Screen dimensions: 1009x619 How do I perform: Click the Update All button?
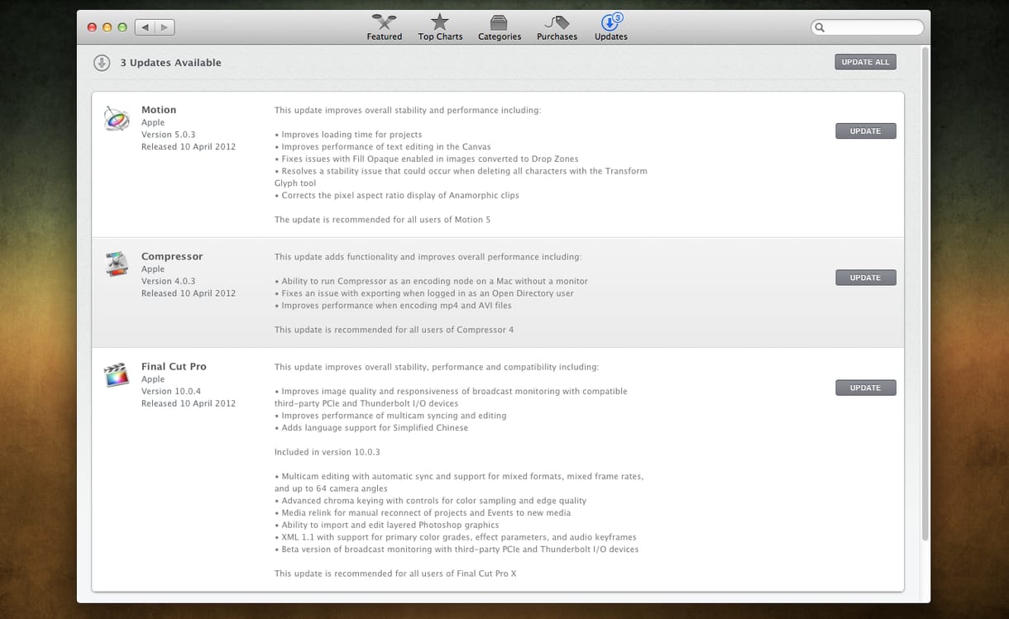click(865, 62)
